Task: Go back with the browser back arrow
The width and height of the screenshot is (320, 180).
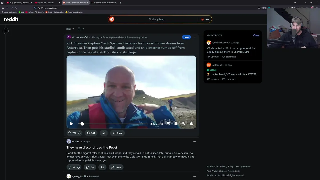Action: click(7, 8)
